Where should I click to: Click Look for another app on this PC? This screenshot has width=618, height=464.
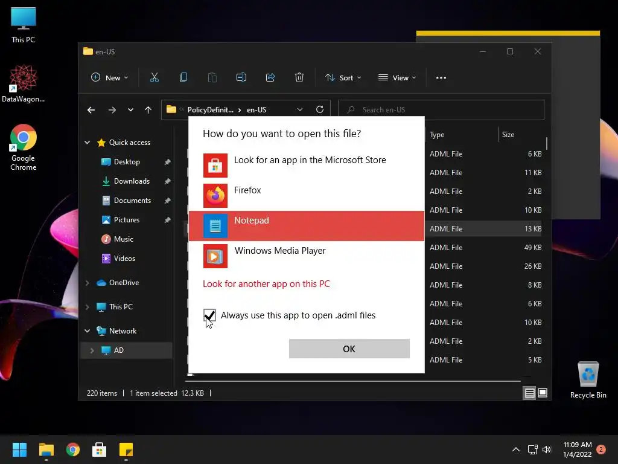click(266, 284)
